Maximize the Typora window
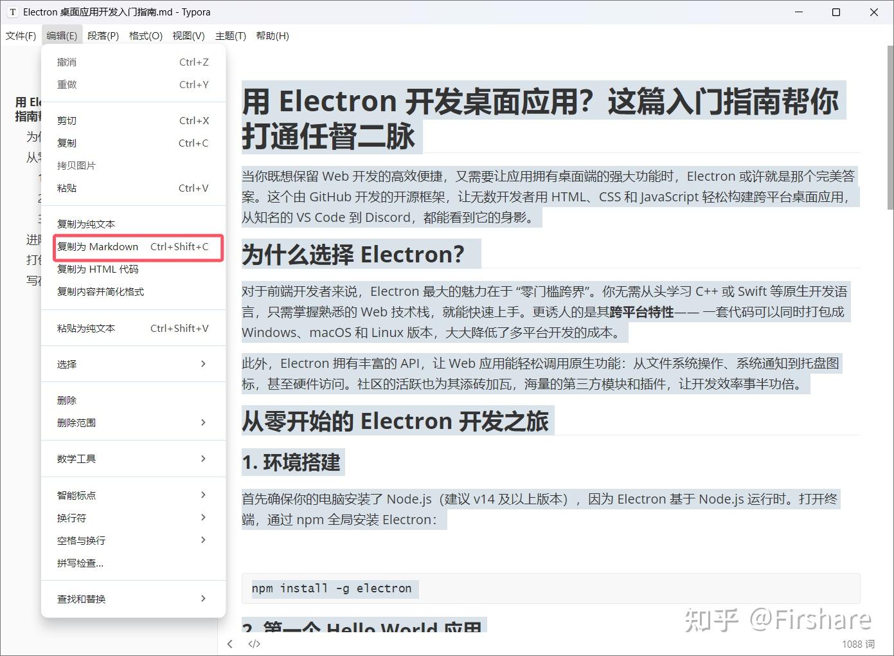The image size is (894, 656). point(836,12)
